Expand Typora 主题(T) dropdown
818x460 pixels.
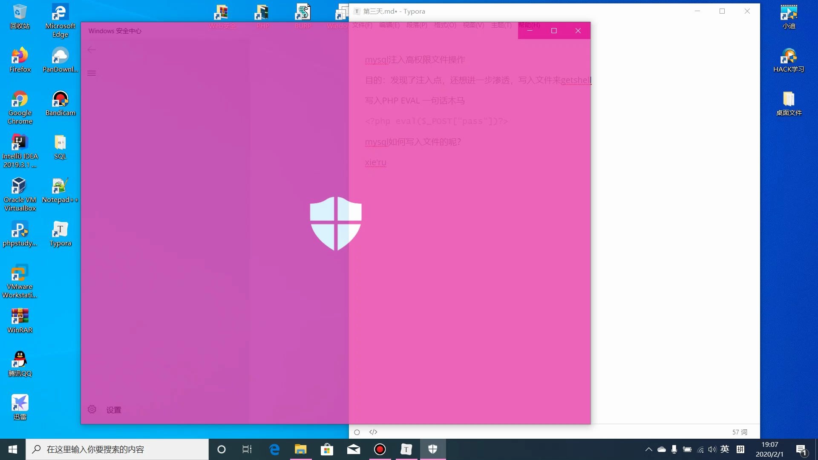(501, 25)
